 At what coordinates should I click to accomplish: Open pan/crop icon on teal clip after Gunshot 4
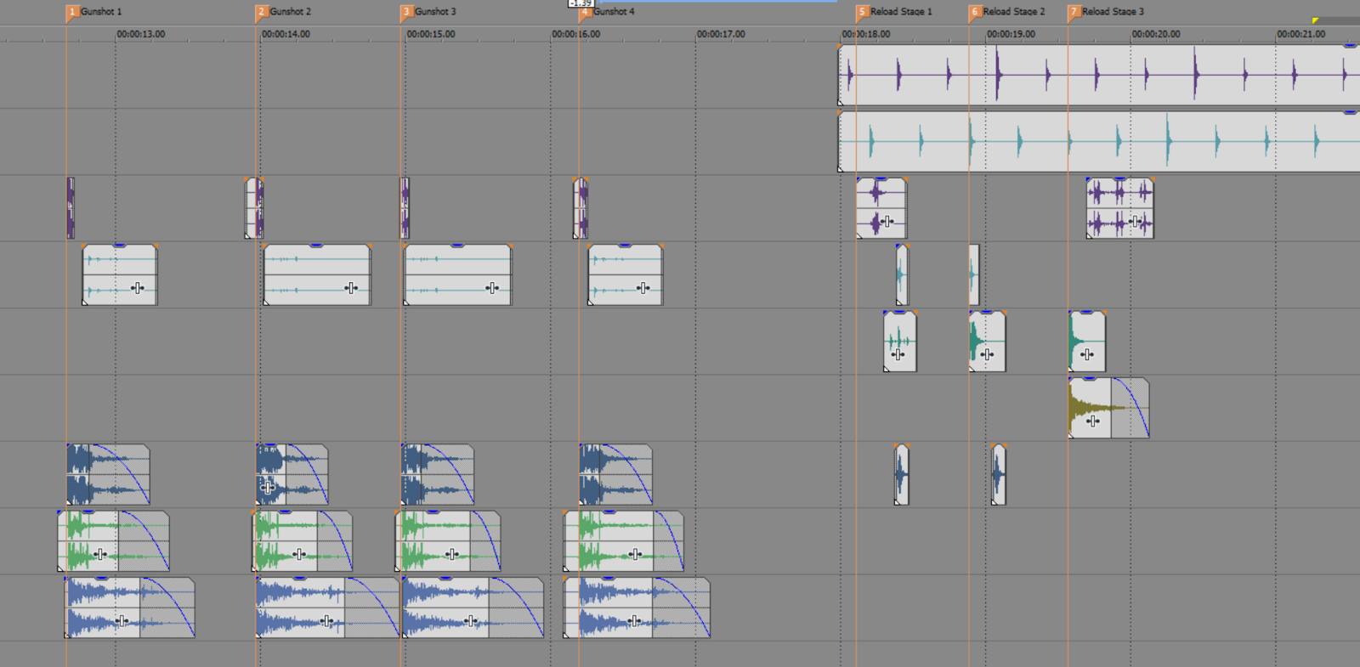[643, 288]
